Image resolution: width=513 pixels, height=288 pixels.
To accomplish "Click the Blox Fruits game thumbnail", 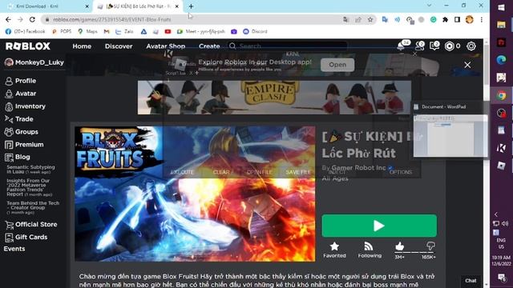I will pos(195,194).
